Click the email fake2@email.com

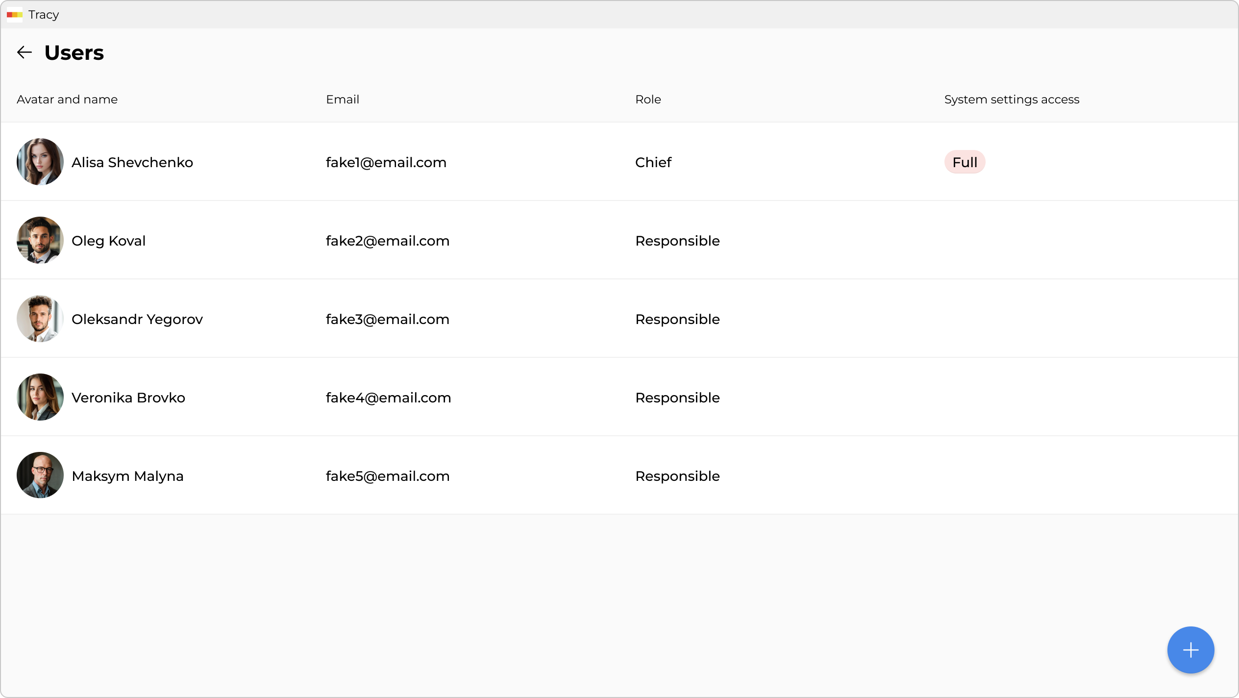coord(387,241)
